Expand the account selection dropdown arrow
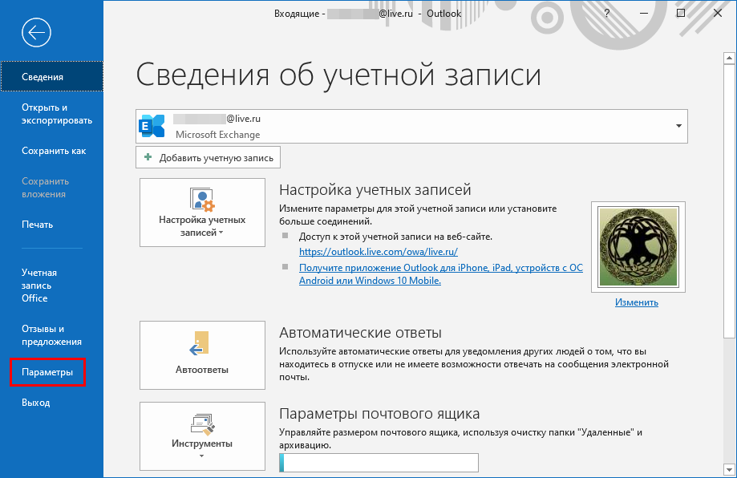This screenshot has width=737, height=478. (678, 126)
